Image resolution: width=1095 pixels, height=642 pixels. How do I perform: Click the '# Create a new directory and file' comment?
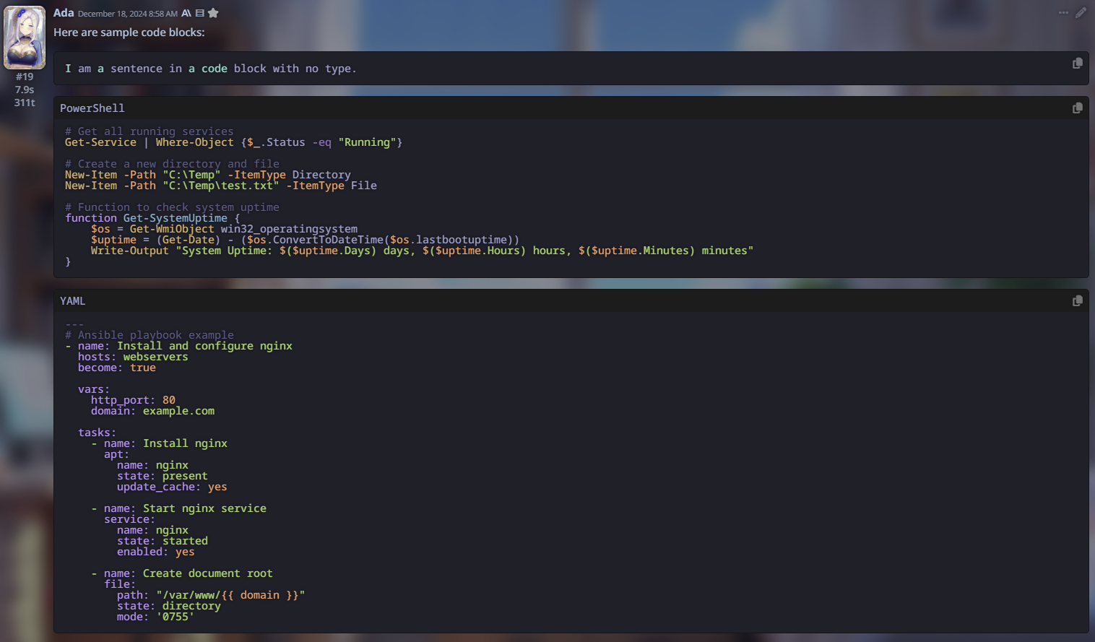click(172, 164)
